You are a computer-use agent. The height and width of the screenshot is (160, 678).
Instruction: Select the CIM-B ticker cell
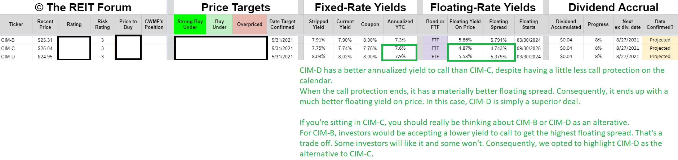[x=16, y=40]
